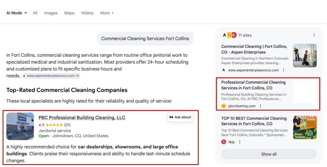Open Commercial Cleaning Aspen Enterprises result
Screen dimensions: 327x167
pos(254,49)
